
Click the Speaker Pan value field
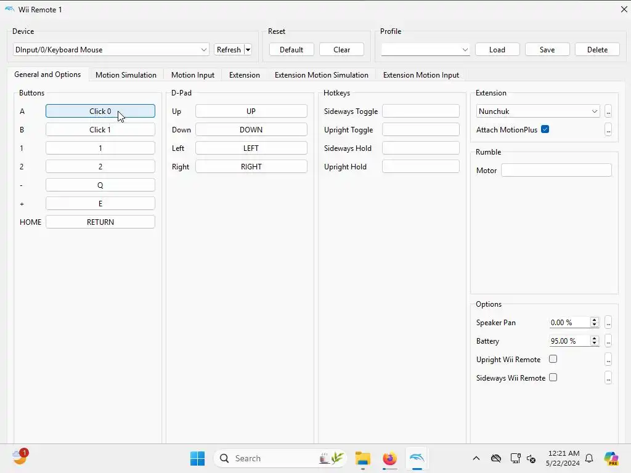[569, 322]
